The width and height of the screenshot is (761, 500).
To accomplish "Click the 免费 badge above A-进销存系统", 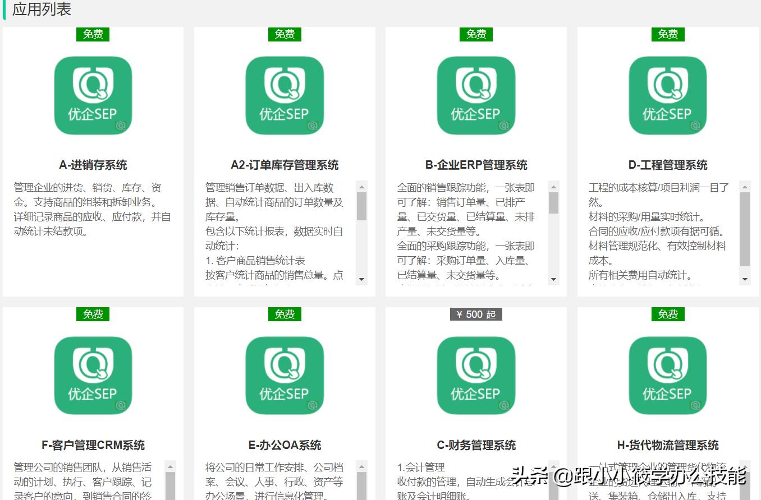I will click(93, 34).
